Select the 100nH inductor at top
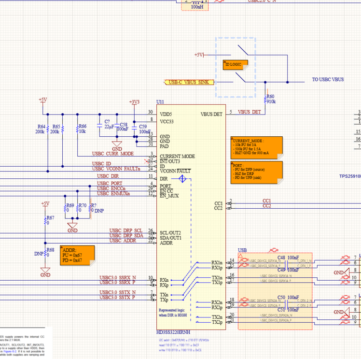361x359 pixels. pos(195,2)
